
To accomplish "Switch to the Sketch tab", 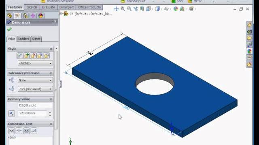I will (32, 7).
